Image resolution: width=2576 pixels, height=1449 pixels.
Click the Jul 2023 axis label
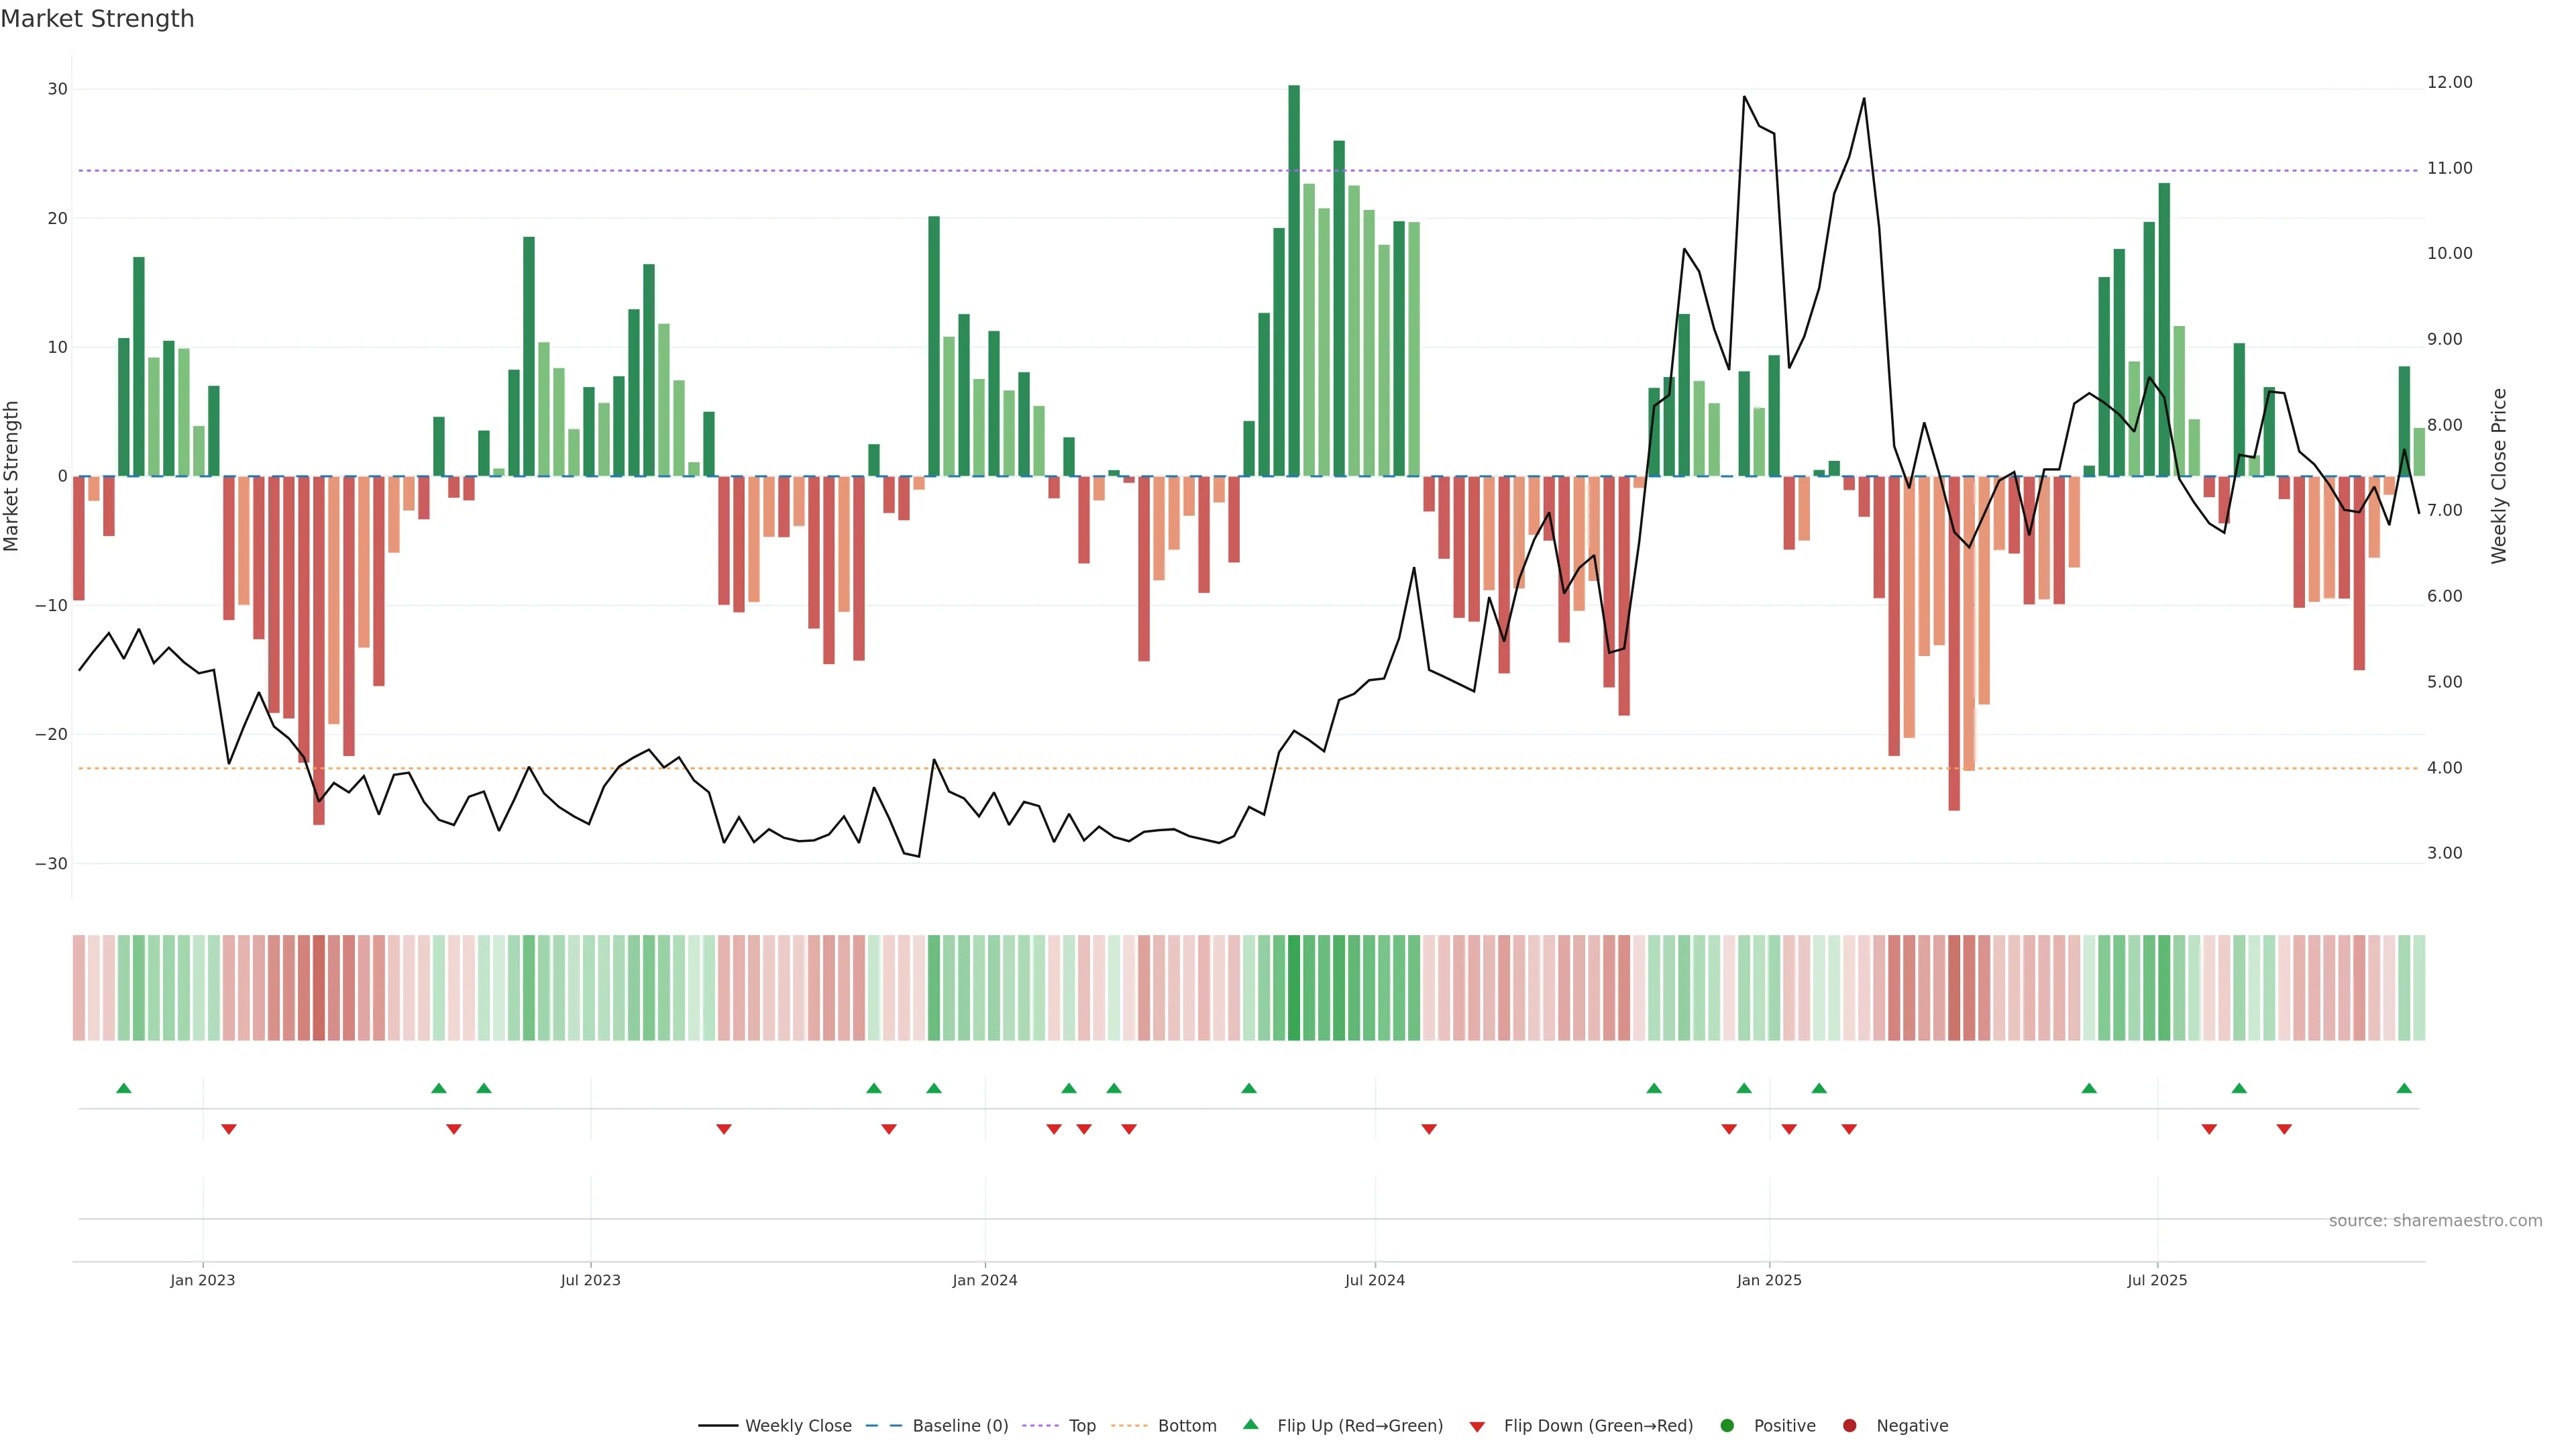(x=590, y=1280)
